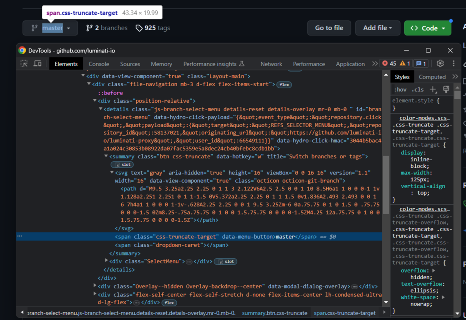Switch to the Console tab
The height and width of the screenshot is (320, 466).
coord(99,64)
